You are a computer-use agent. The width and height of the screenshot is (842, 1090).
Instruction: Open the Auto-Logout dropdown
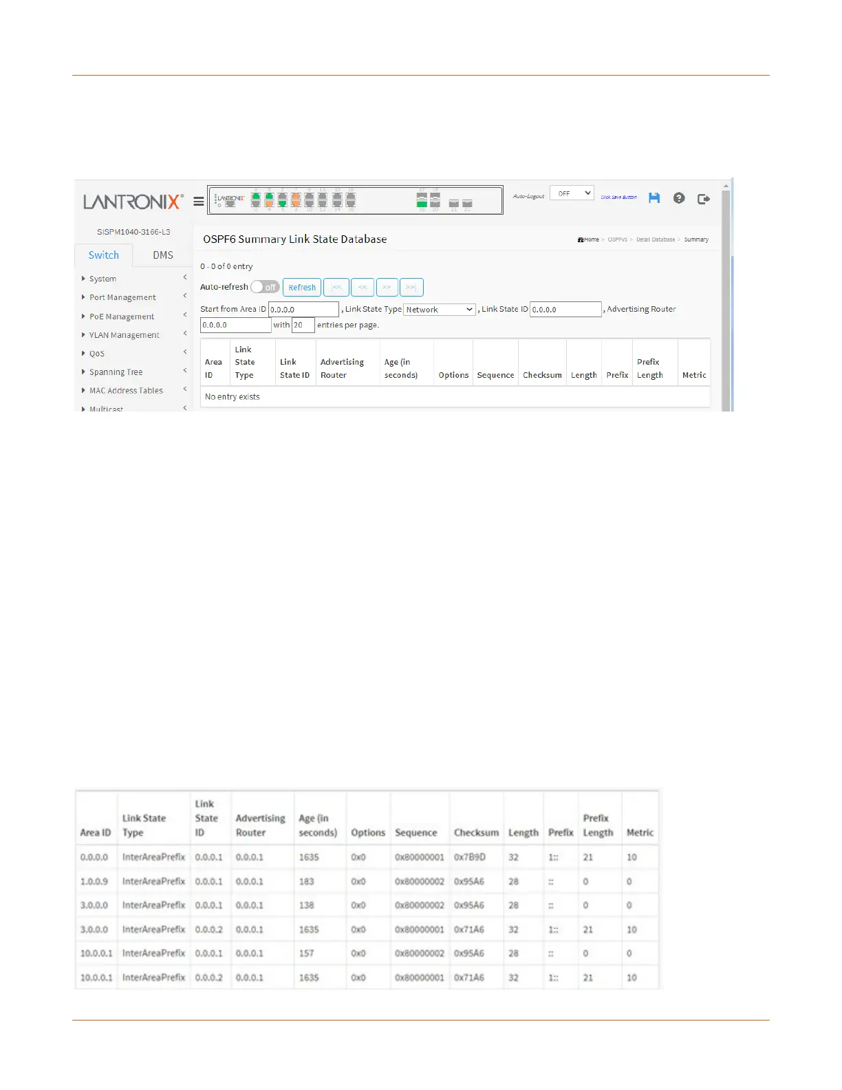tap(572, 193)
